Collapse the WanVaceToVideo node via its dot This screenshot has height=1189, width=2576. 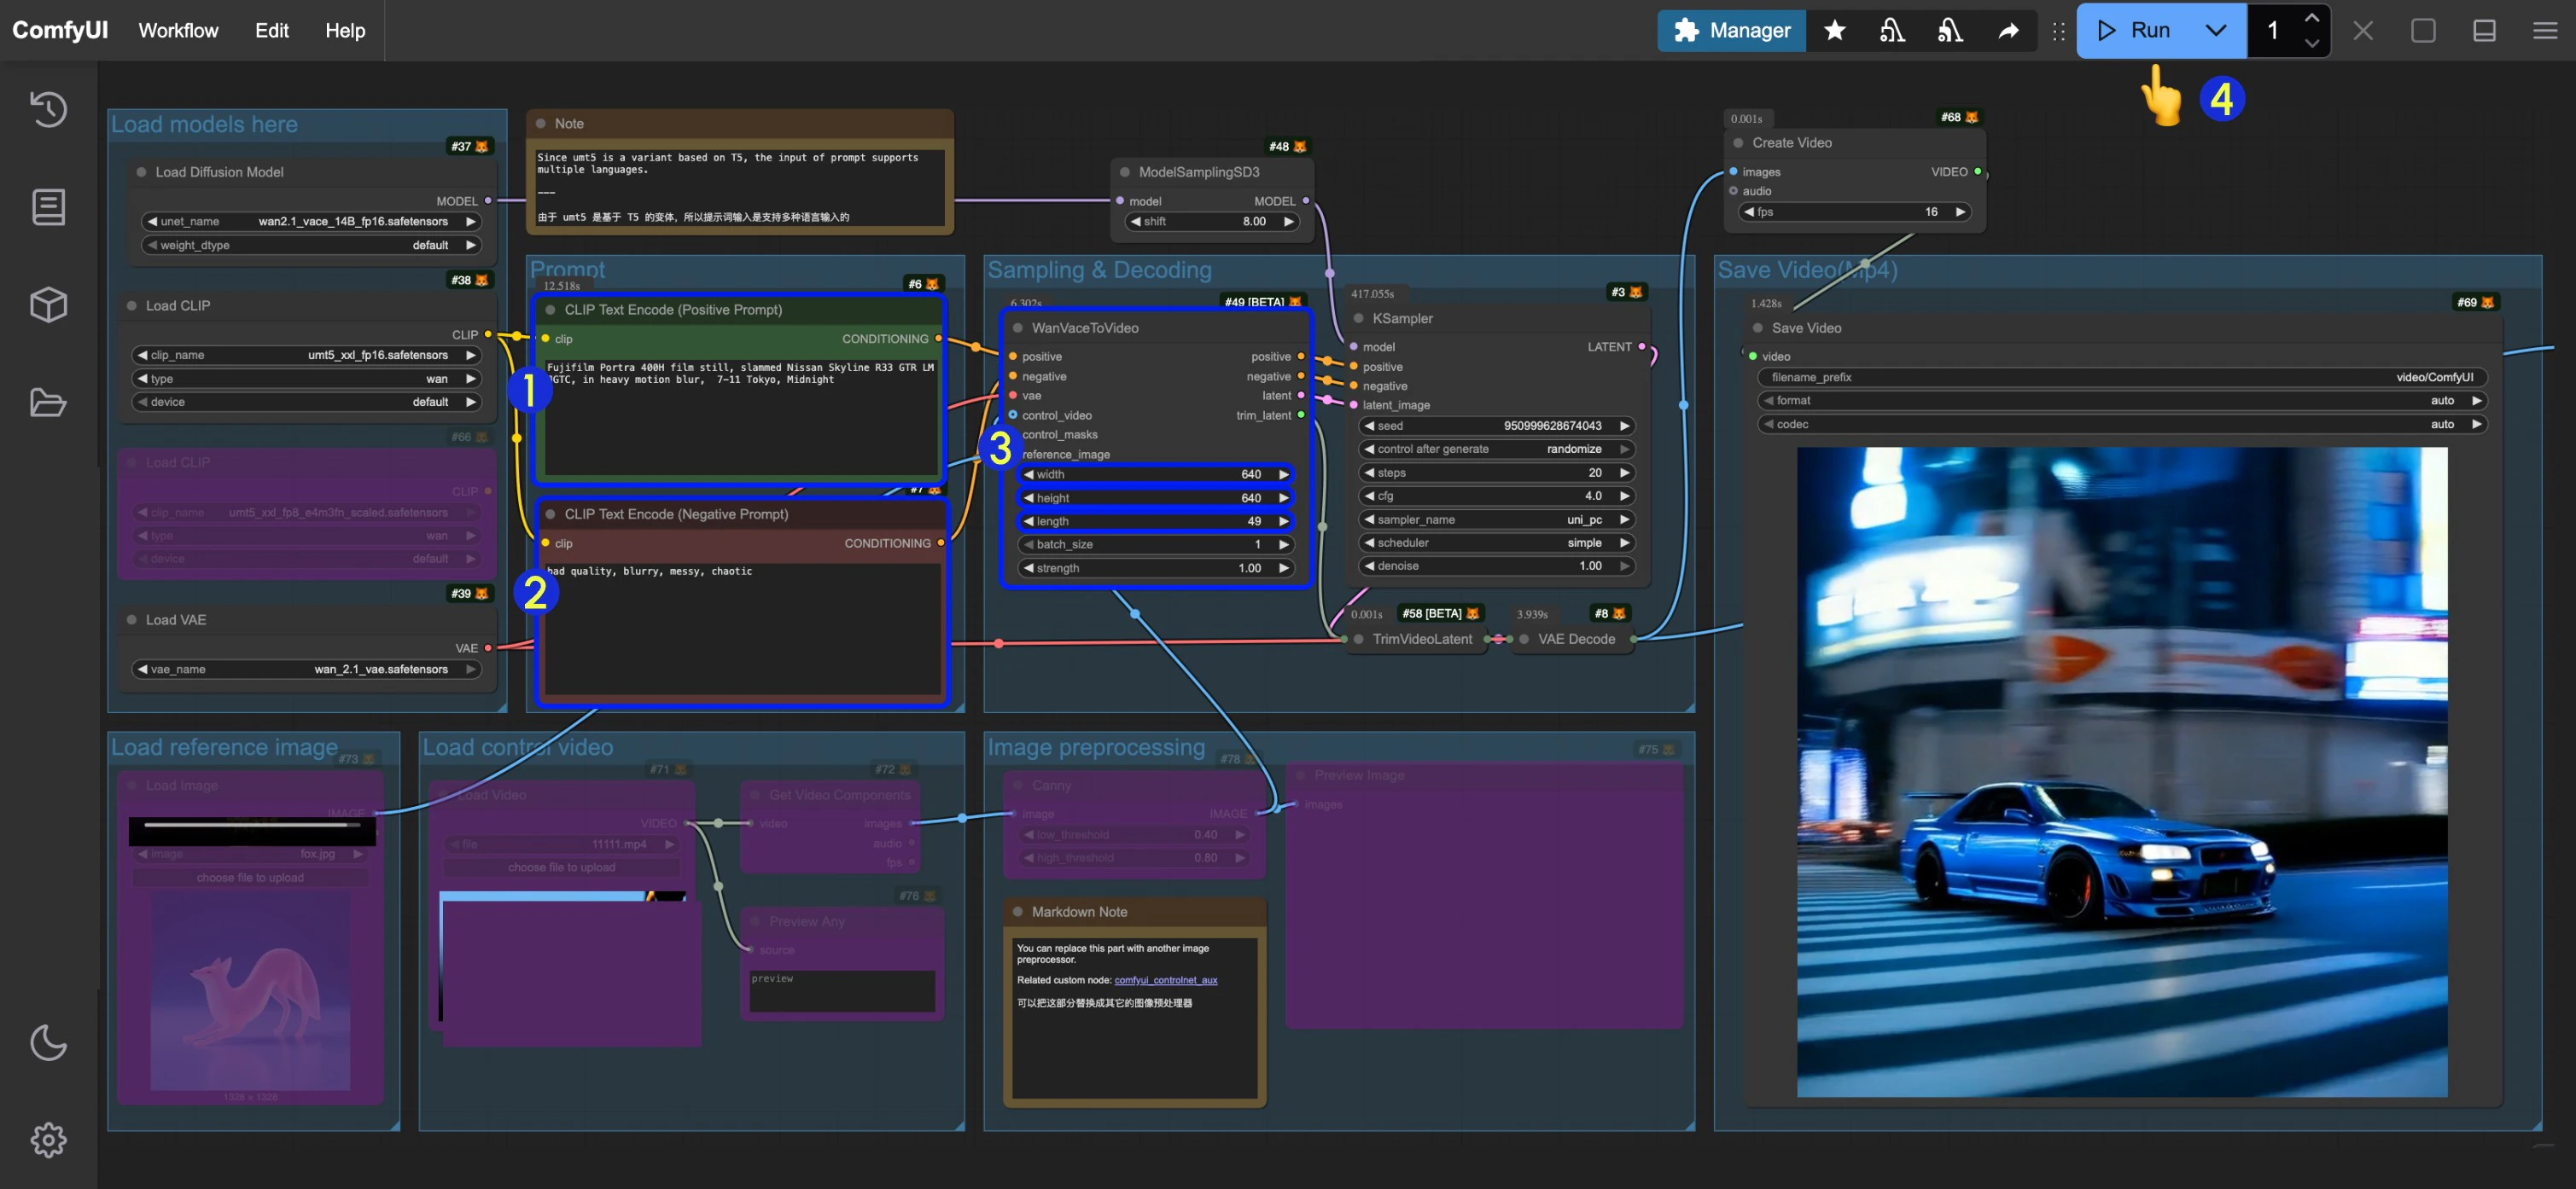tap(1017, 328)
